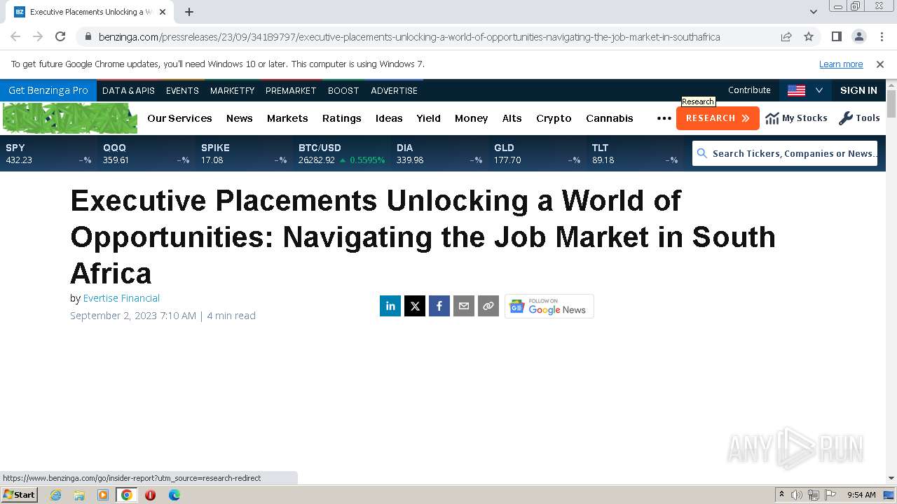Click the BTC/USD ticker quote
The height and width of the screenshot is (504, 897).
342,153
